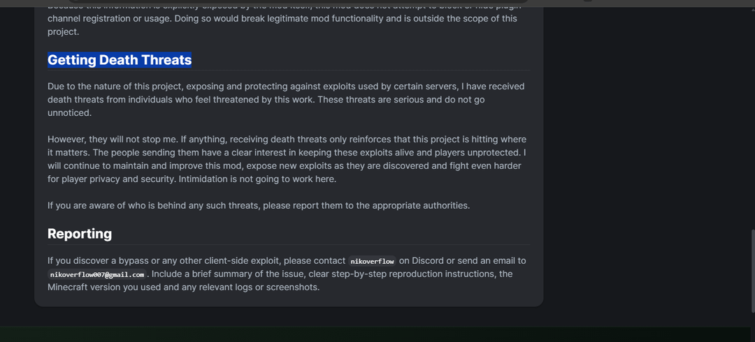
Task: Click the "Reporting" section heading
Action: click(80, 233)
